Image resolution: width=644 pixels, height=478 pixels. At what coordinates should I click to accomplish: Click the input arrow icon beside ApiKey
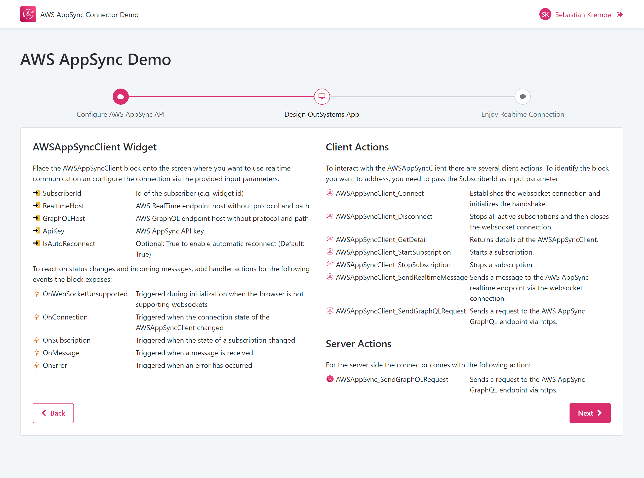click(x=37, y=231)
